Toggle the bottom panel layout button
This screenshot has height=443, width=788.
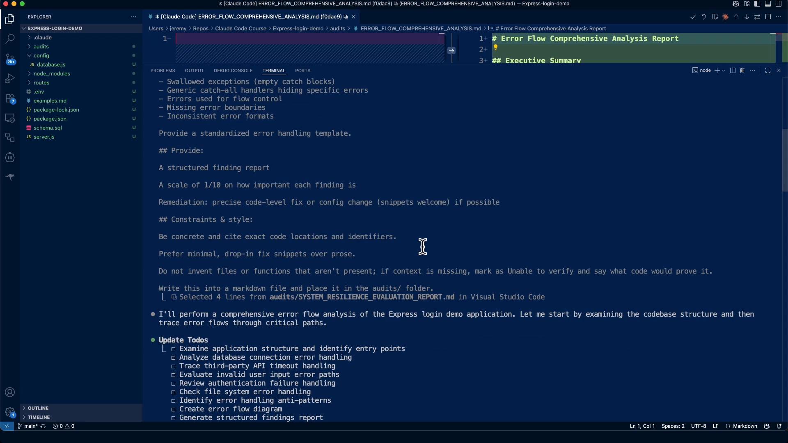[768, 4]
